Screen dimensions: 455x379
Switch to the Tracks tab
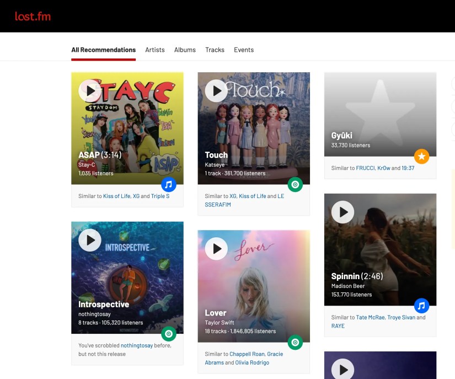point(215,50)
